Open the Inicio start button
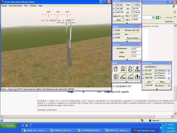Viewport: 177px width, 133px height. [x=8, y=126]
